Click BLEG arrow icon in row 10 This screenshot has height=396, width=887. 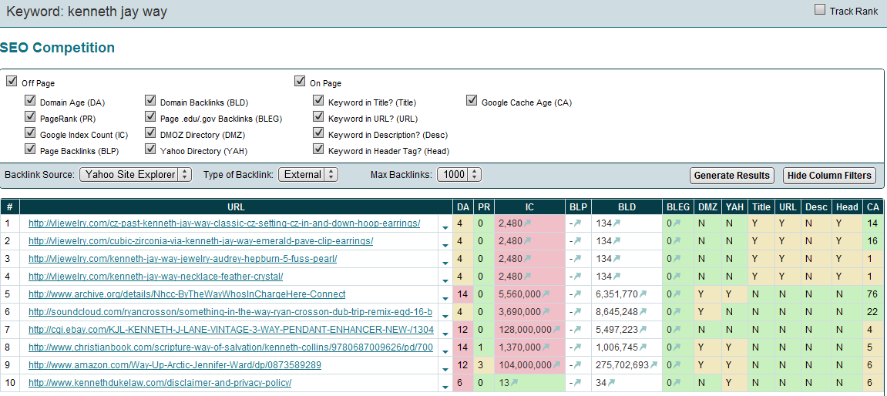point(677,383)
